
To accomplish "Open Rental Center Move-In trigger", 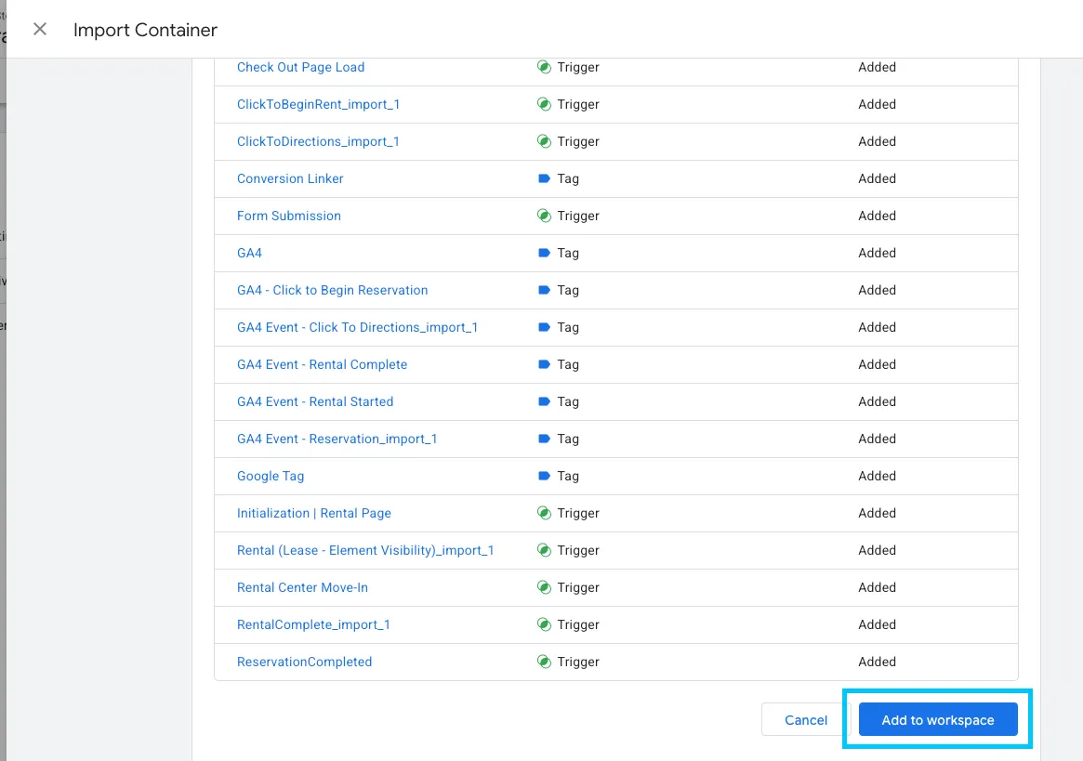I will coord(302,587).
